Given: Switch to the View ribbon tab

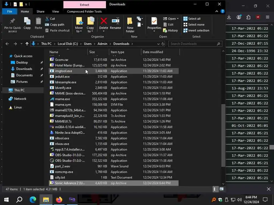Looking at the screenshot, I should 55,11.
